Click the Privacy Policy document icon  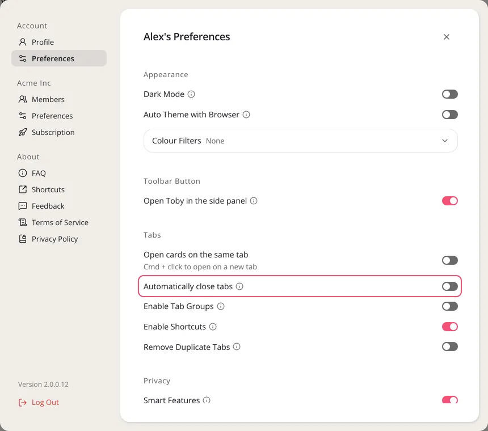pos(22,239)
